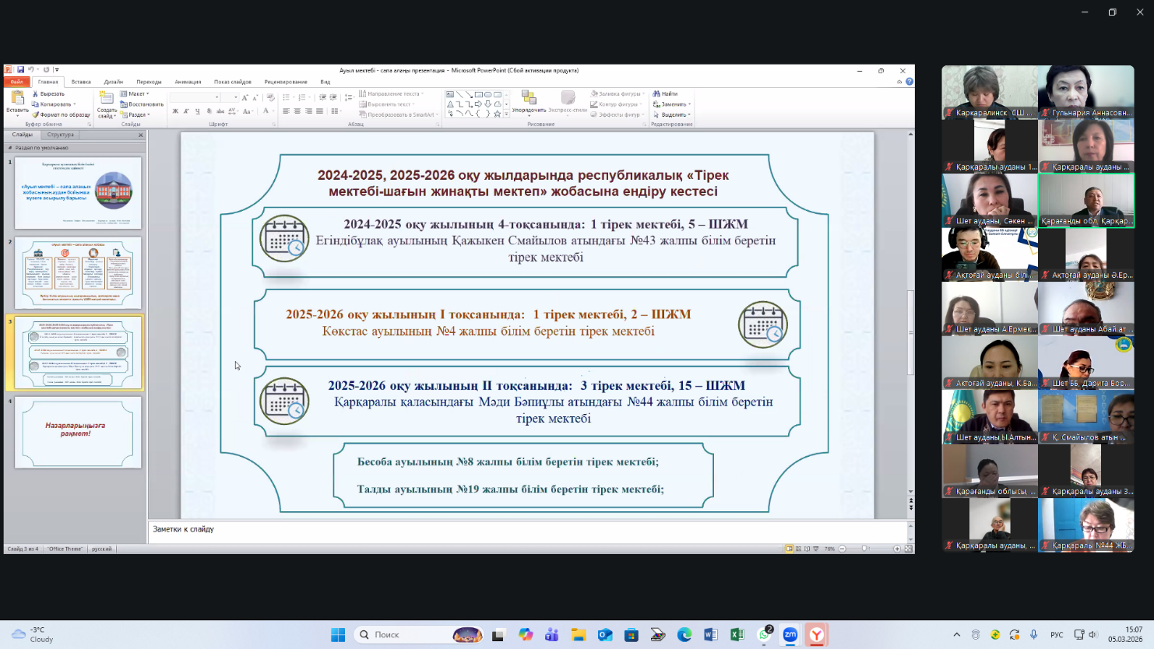Click the Paste (Вставить) clipboard icon
This screenshot has width=1154, height=649.
coord(17,98)
